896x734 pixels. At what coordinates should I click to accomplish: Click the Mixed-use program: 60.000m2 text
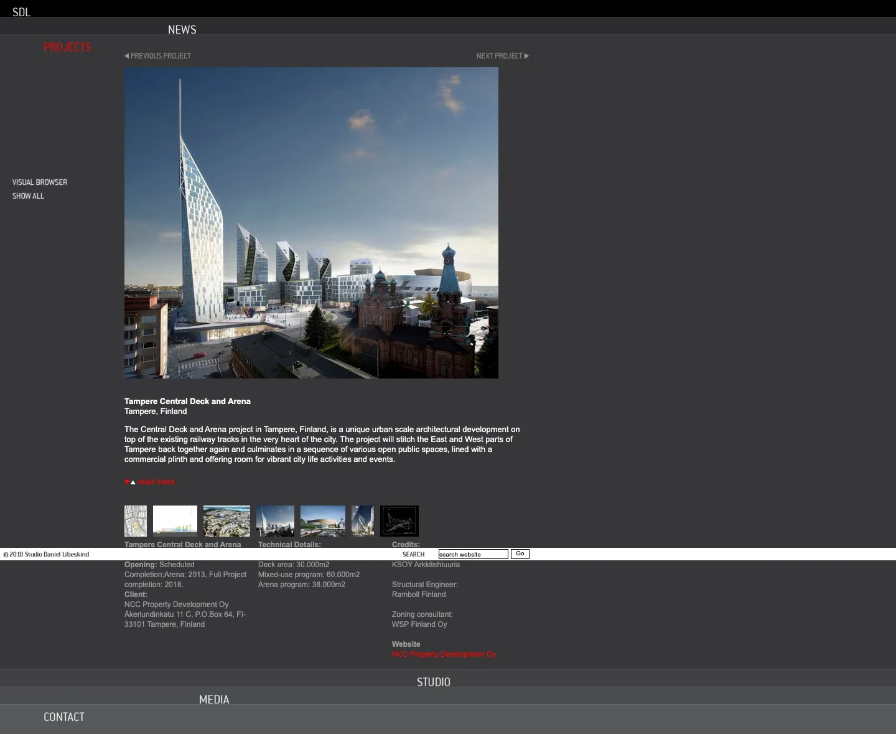309,575
